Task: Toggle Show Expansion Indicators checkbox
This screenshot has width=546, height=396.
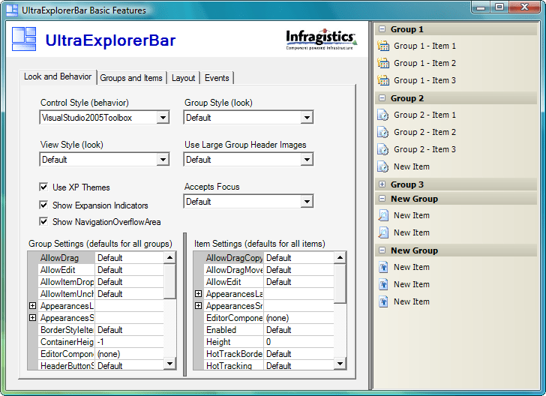Action: 43,205
